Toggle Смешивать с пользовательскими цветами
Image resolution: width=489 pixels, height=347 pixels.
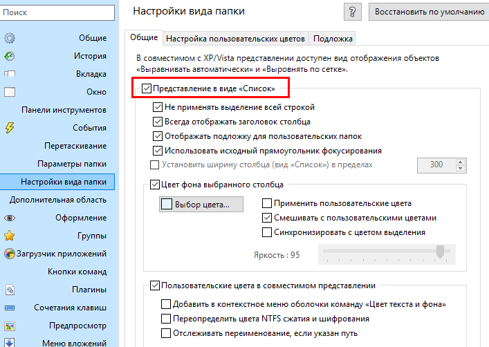(x=267, y=218)
